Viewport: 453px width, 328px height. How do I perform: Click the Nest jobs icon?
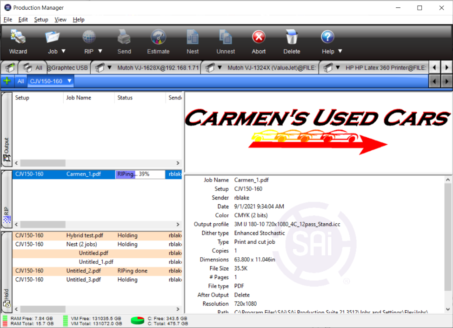(x=193, y=42)
